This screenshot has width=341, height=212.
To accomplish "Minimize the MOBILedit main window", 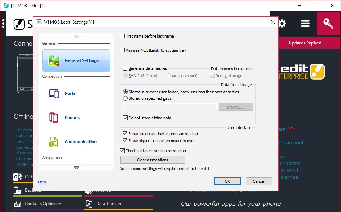I will click(x=299, y=5).
